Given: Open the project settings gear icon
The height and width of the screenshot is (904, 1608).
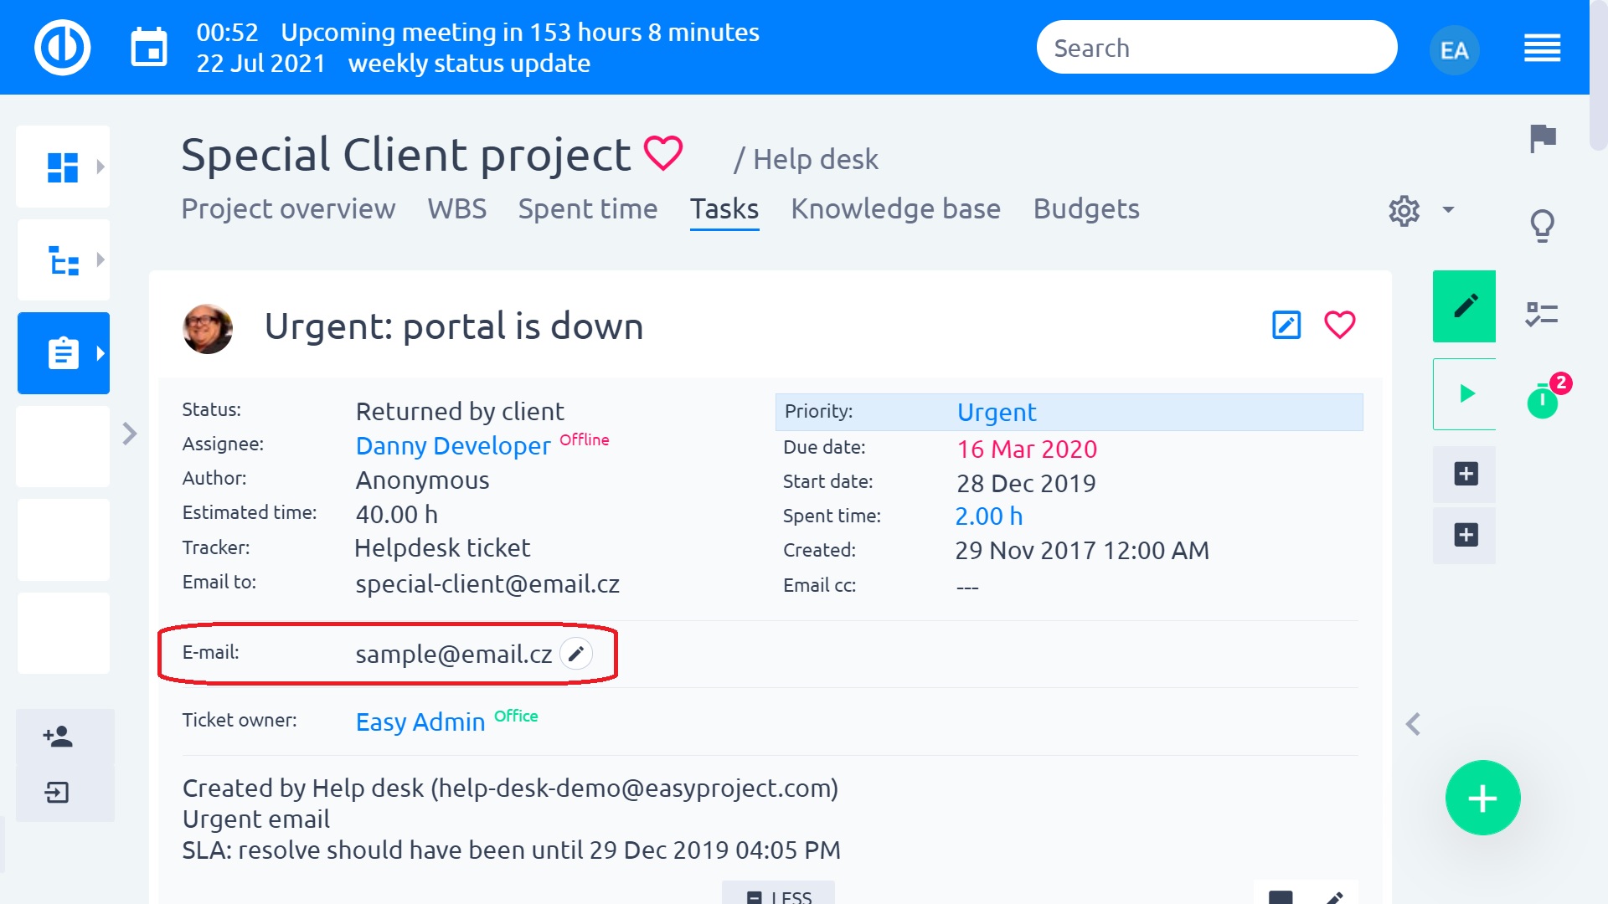Looking at the screenshot, I should point(1404,210).
